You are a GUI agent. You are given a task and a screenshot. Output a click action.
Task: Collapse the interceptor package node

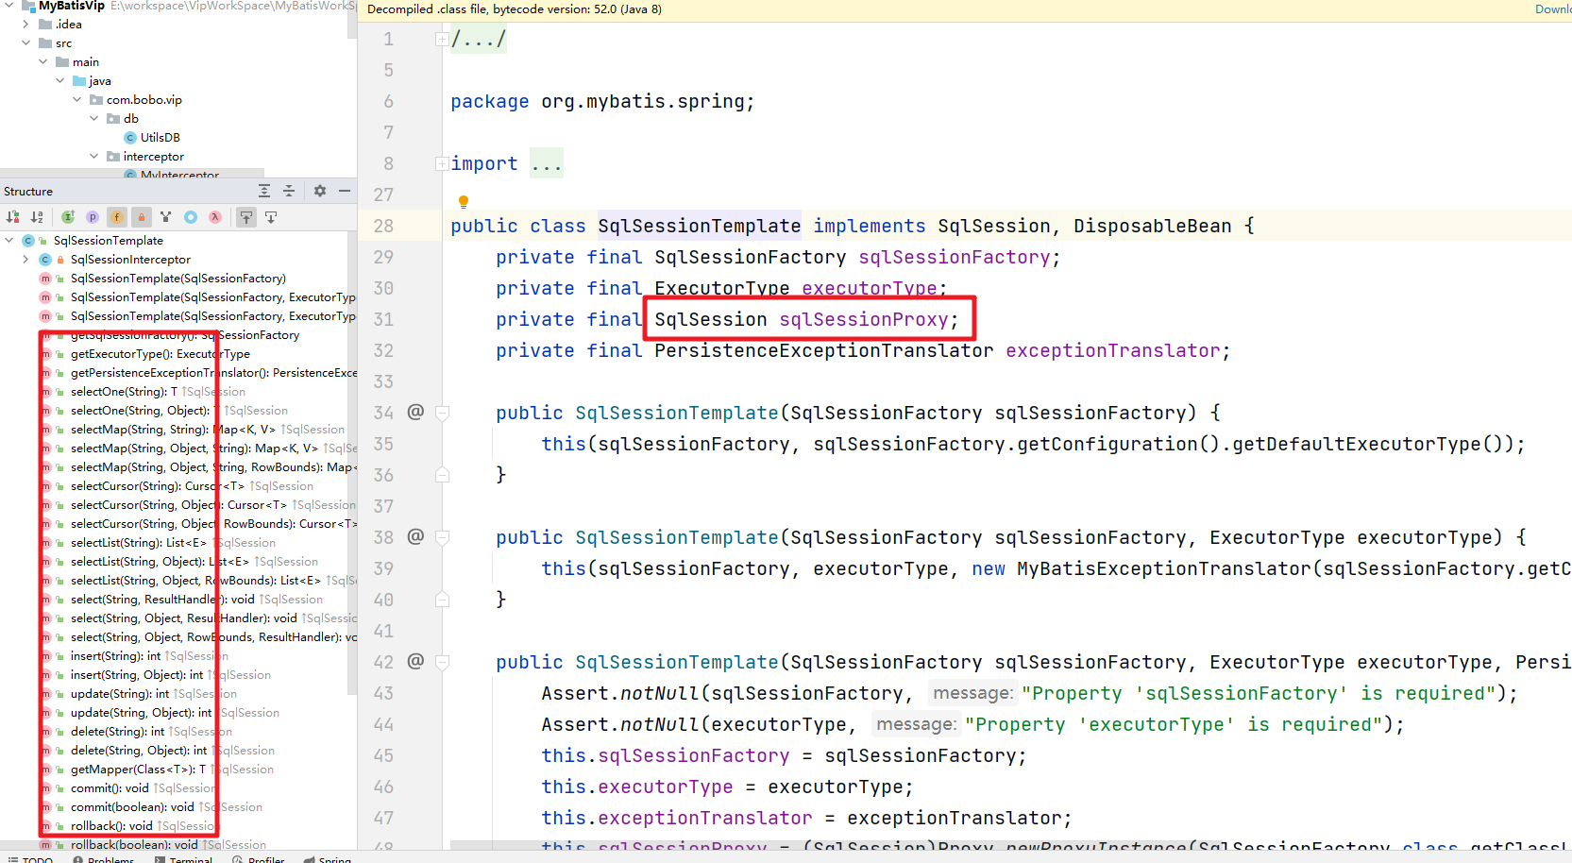click(93, 157)
